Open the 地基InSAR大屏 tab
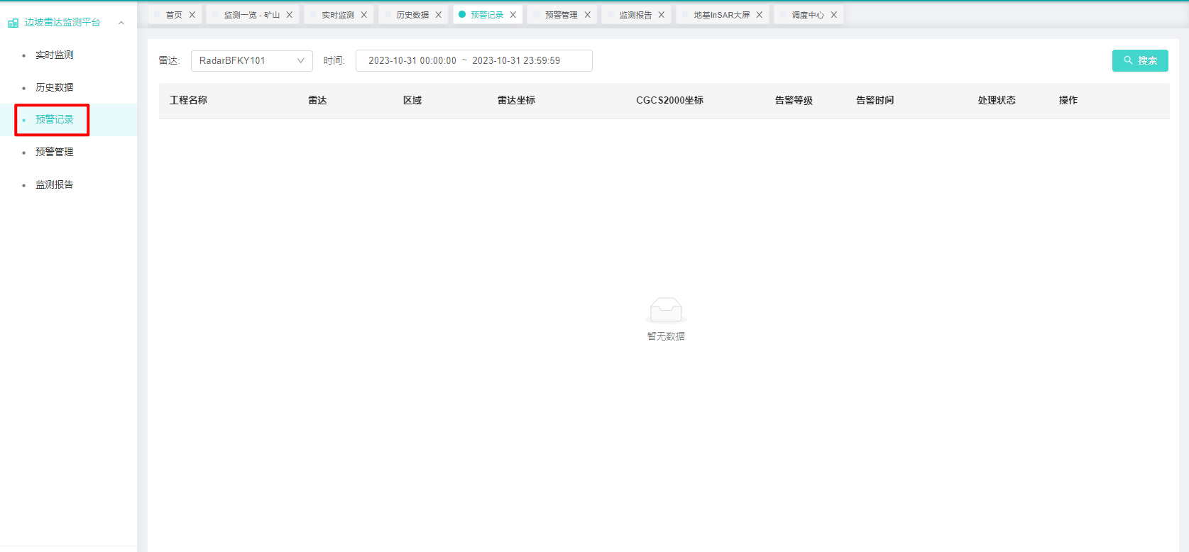This screenshot has width=1189, height=552. (721, 15)
